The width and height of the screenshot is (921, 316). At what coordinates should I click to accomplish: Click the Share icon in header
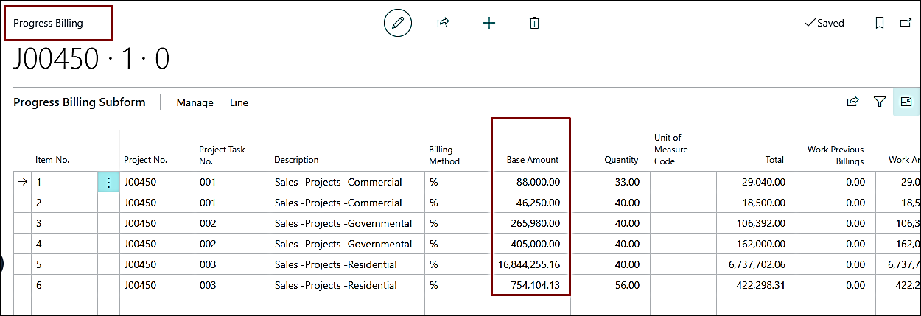point(443,23)
